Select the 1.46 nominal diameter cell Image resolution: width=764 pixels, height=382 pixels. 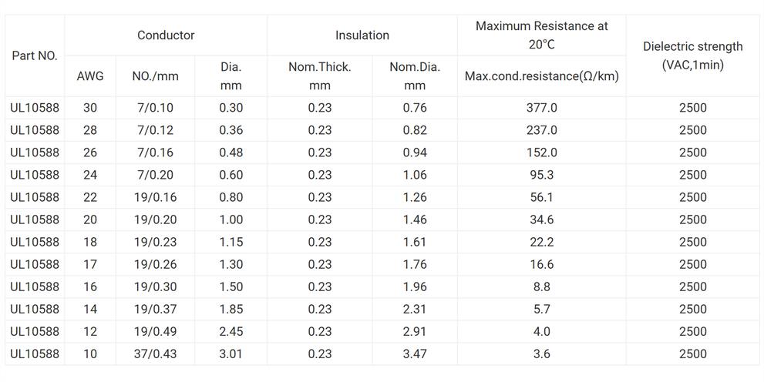click(x=414, y=219)
